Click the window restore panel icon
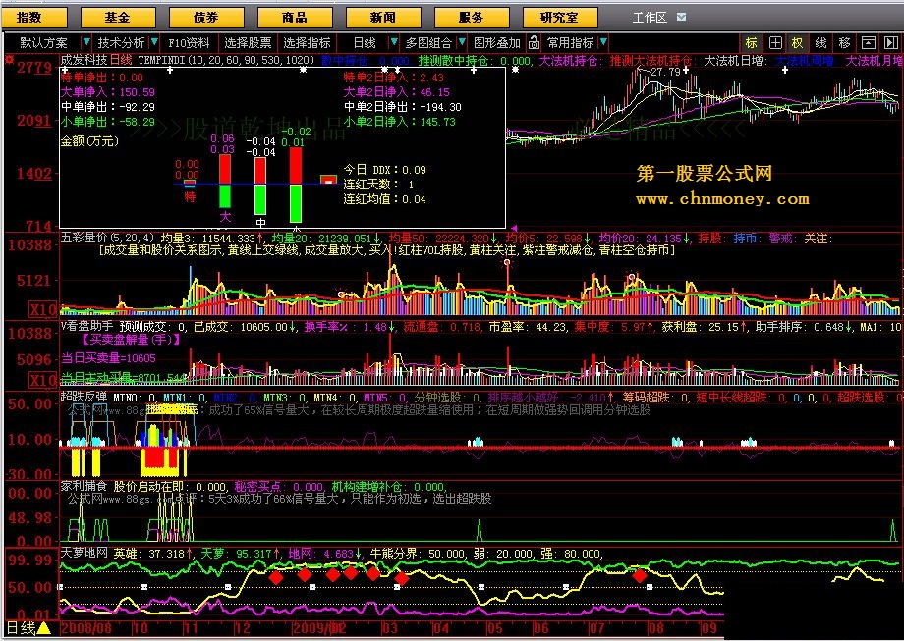The height and width of the screenshot is (641, 904). 869,42
